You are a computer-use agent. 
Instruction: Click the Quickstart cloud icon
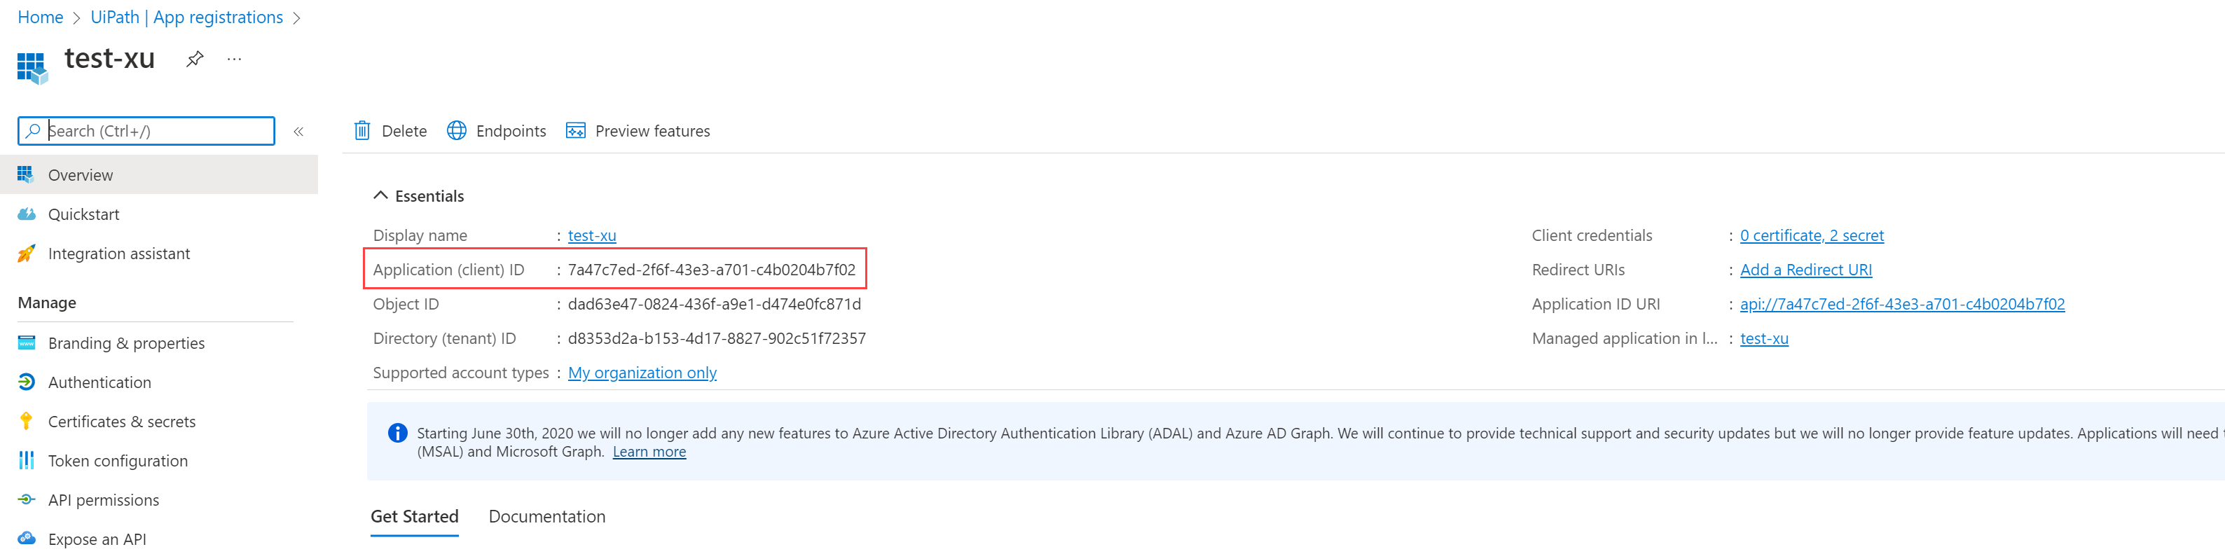(27, 214)
